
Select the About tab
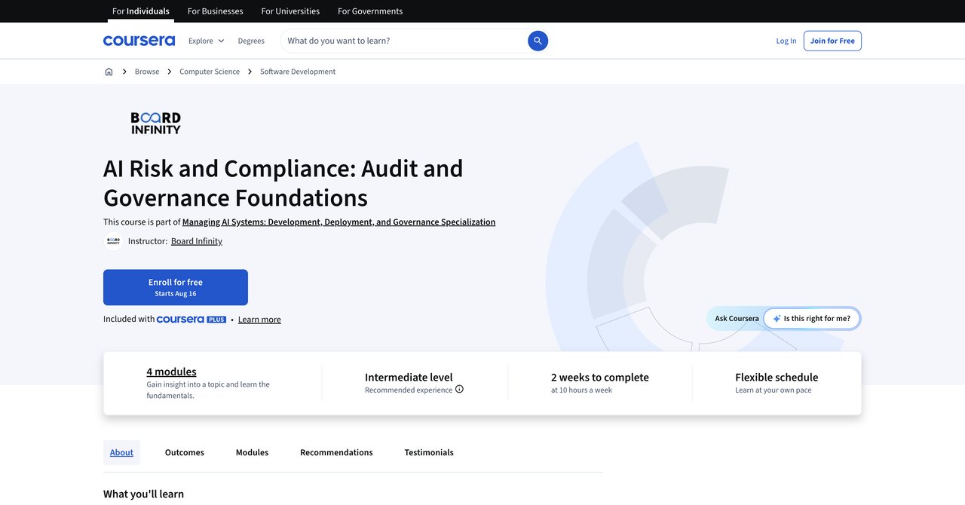[x=121, y=452]
